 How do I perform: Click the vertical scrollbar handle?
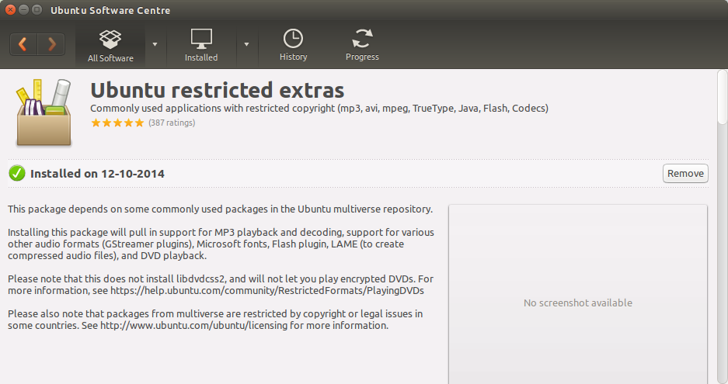pyautogui.click(x=722, y=97)
